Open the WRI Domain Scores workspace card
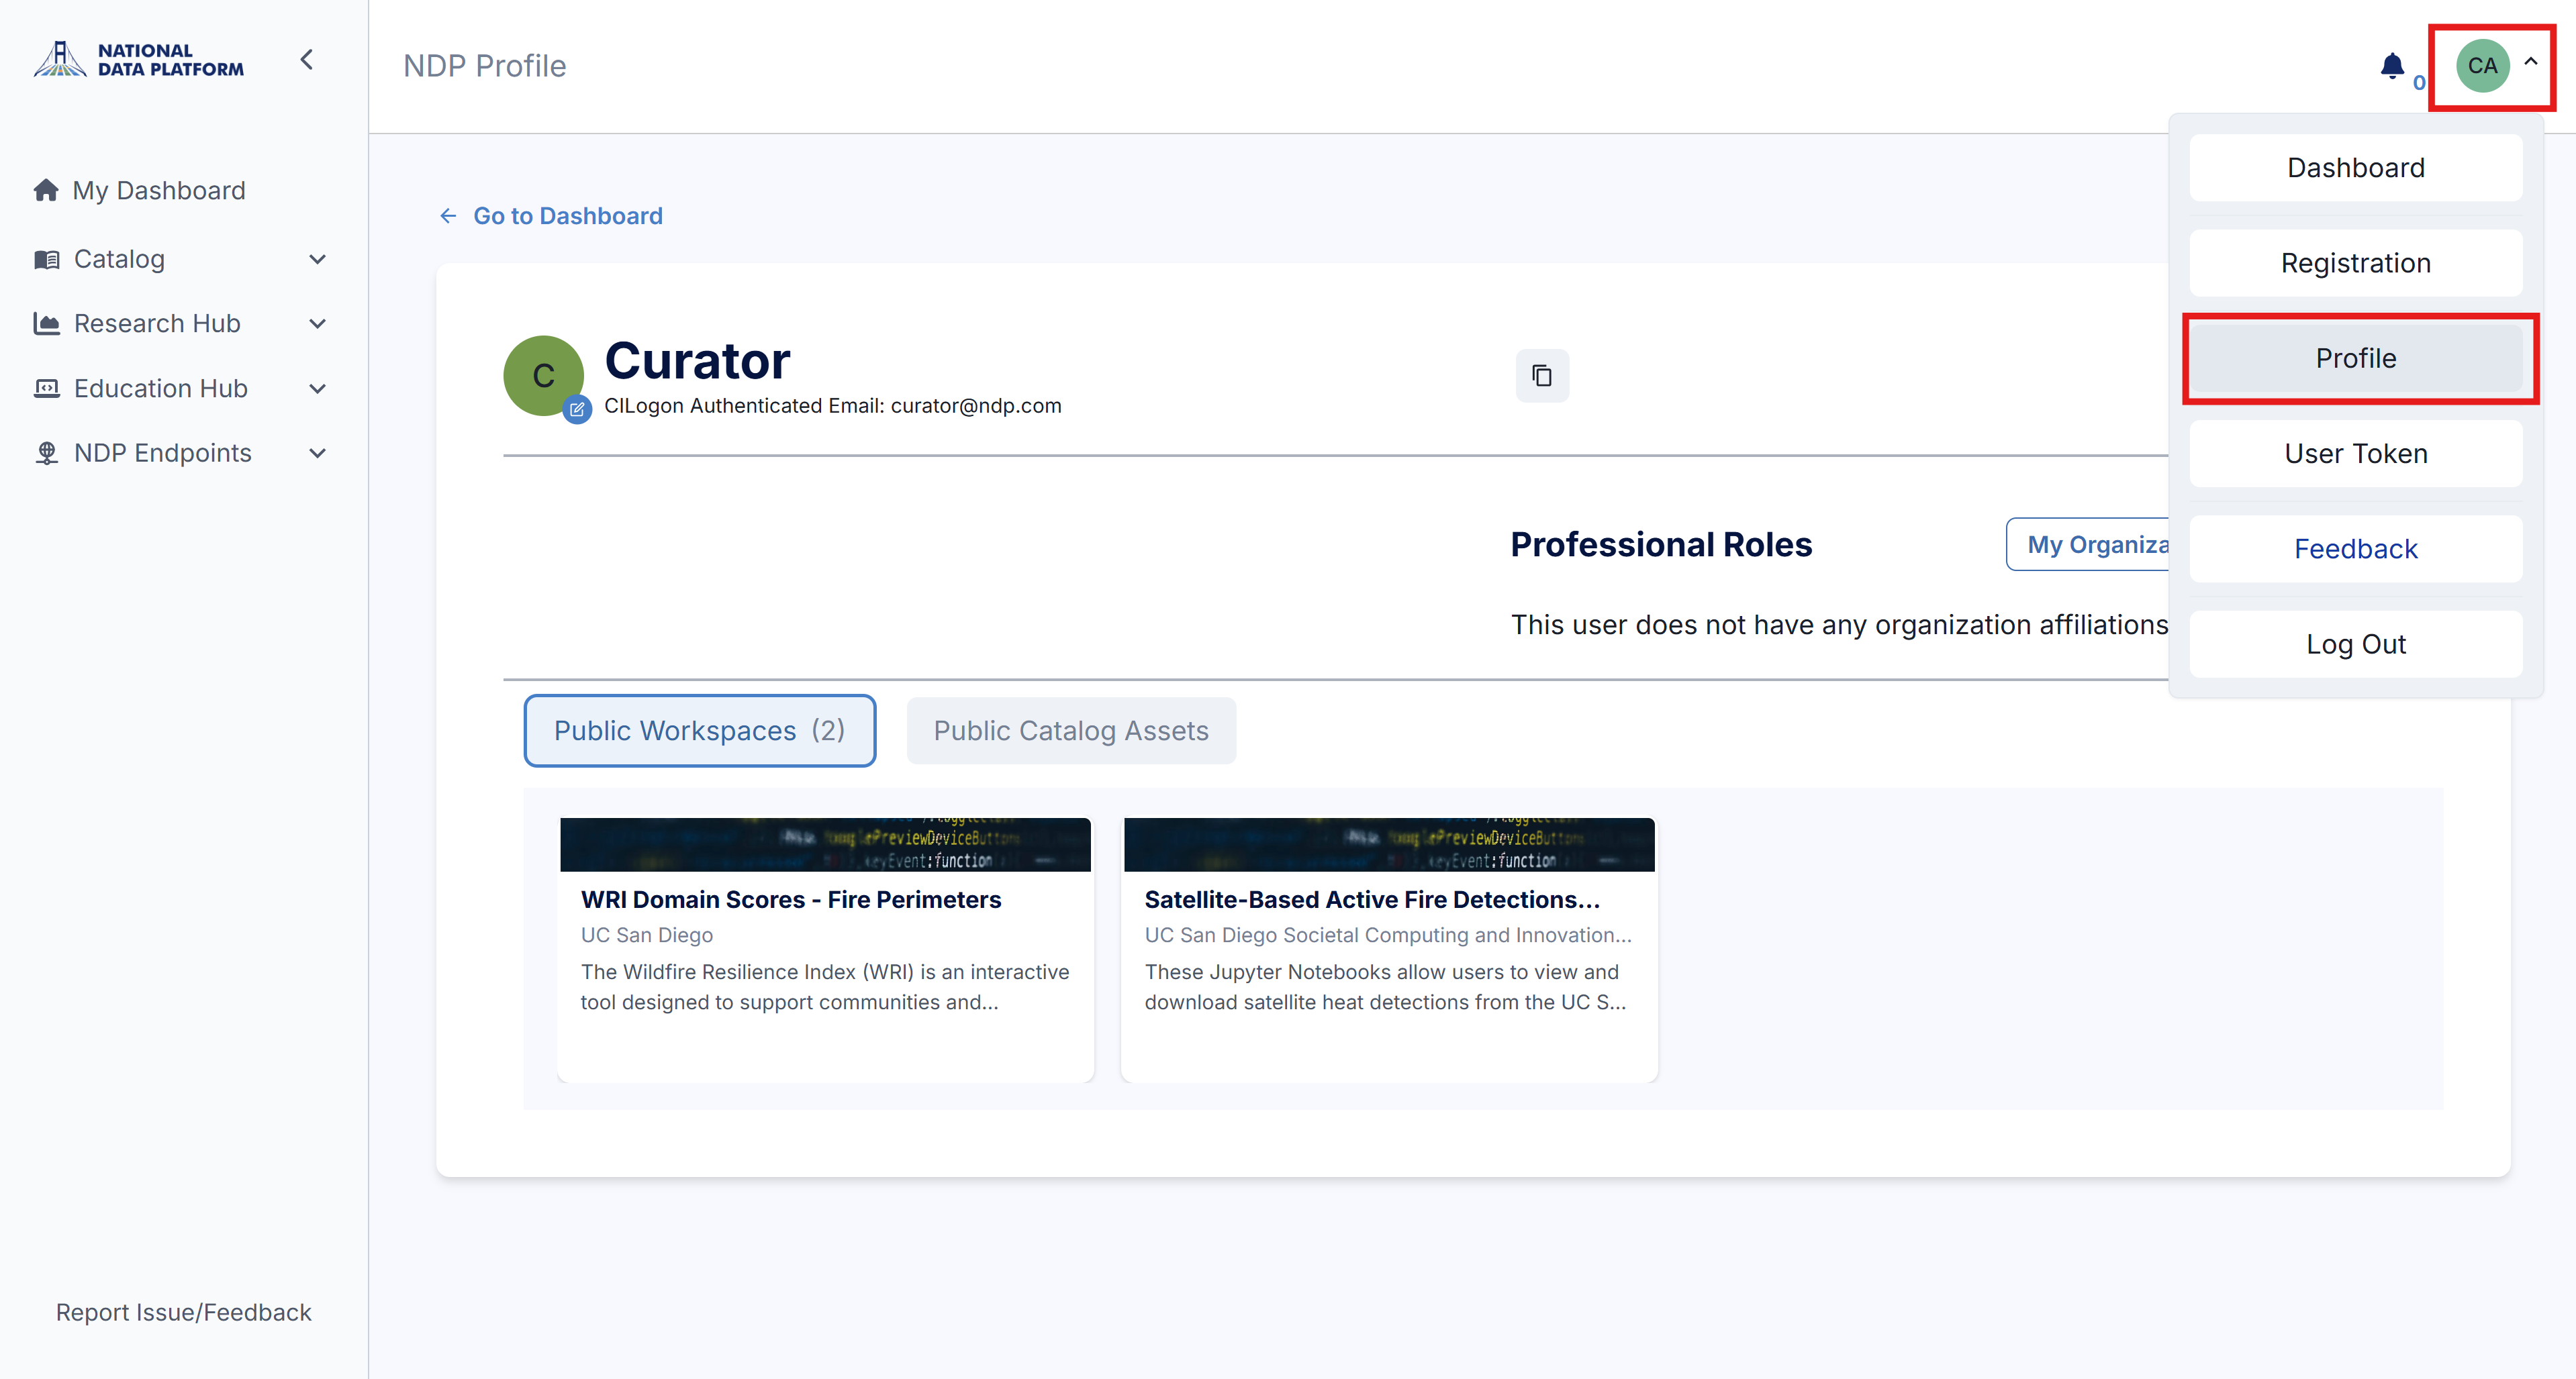This screenshot has height=1379, width=2576. pos(825,950)
